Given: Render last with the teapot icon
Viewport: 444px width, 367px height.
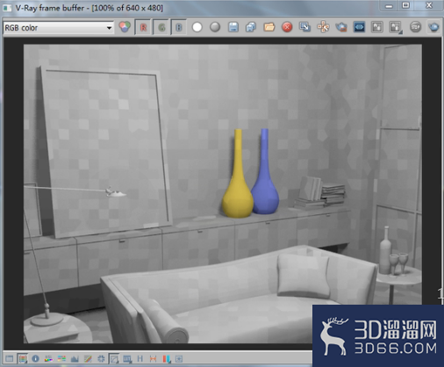Looking at the screenshot, I should [433, 27].
